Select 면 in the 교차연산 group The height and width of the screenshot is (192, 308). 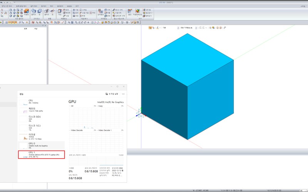click(x=40, y=12)
